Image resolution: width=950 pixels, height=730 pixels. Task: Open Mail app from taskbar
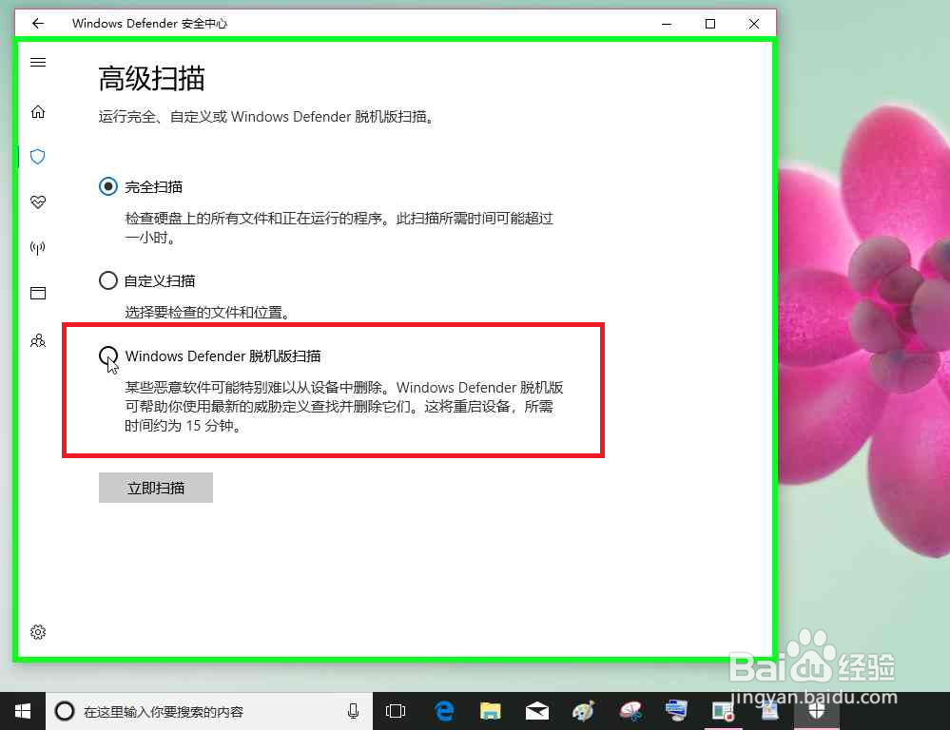(x=536, y=711)
